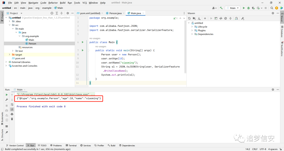Toggle soft-wrap in run console
Screen dimensions: 284x151
12,105
